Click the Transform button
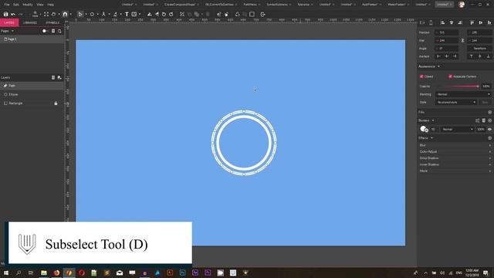This screenshot has width=494, height=278. [479, 48]
